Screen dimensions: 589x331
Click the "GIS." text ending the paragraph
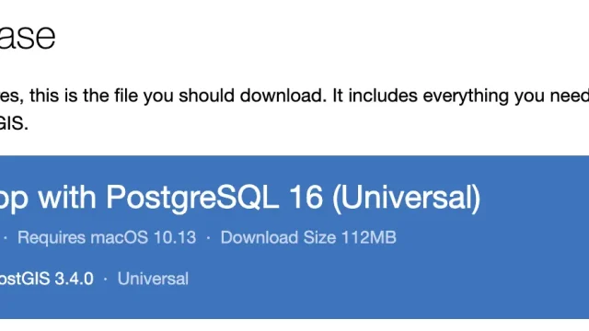pyautogui.click(x=14, y=123)
